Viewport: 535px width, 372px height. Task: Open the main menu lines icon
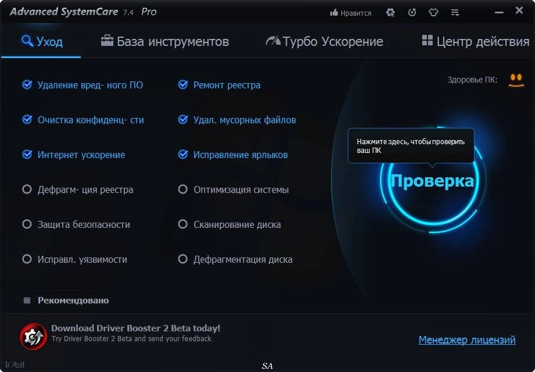tap(455, 13)
